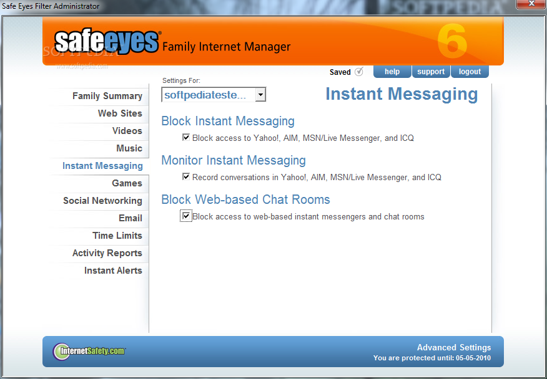
Task: Click the Block Web-based Chat Rooms heading
Action: click(245, 199)
